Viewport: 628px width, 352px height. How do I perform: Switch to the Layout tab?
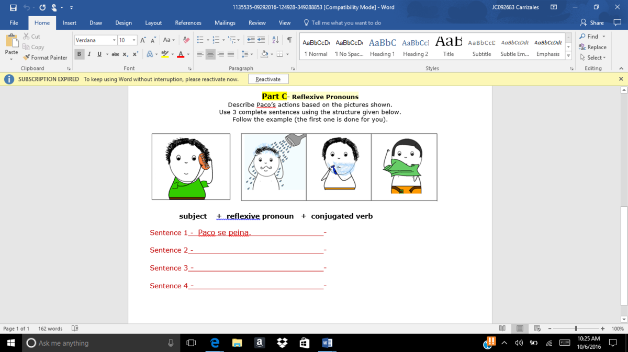(153, 23)
